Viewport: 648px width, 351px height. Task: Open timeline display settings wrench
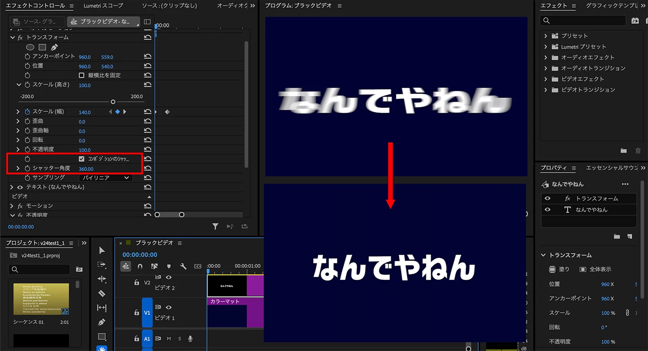pos(183,266)
